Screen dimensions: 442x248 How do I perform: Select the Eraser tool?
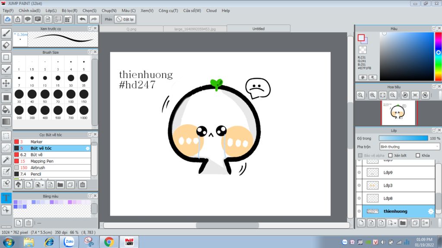click(6, 45)
